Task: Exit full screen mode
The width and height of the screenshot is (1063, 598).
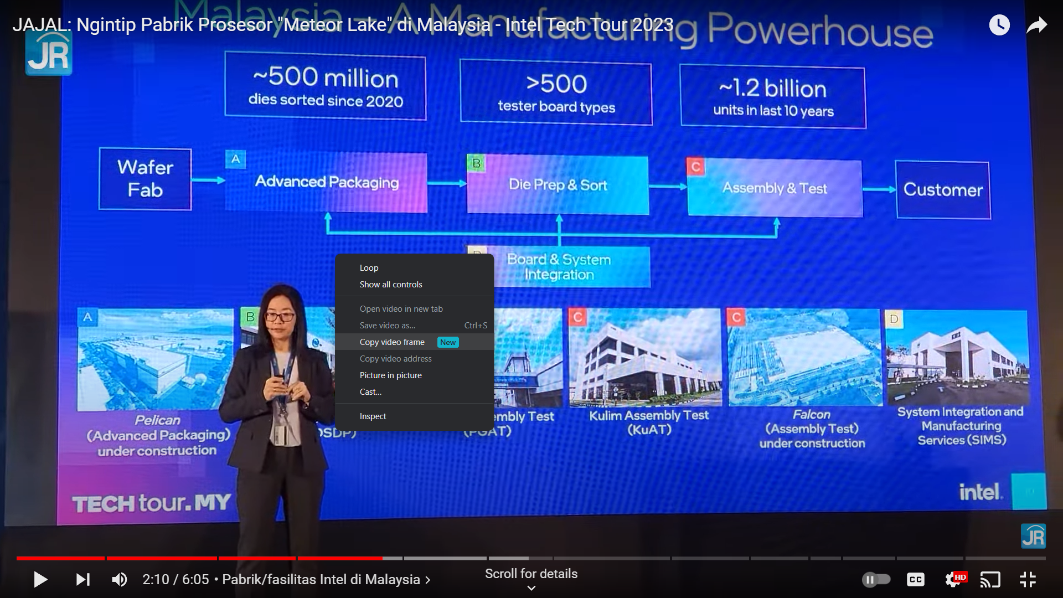Action: 1028,580
